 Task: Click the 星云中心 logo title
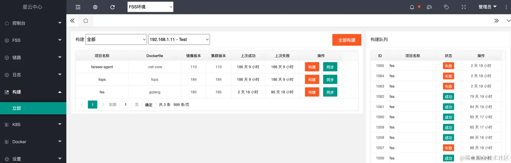(32, 7)
